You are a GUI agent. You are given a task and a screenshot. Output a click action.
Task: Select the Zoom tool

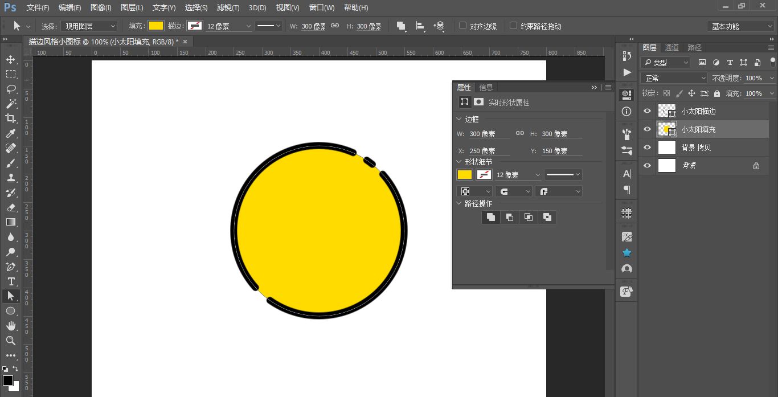pyautogui.click(x=10, y=341)
